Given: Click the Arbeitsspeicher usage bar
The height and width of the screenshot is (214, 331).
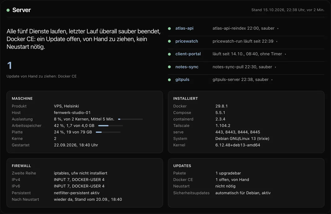Looking at the screenshot, I should pos(111,126).
